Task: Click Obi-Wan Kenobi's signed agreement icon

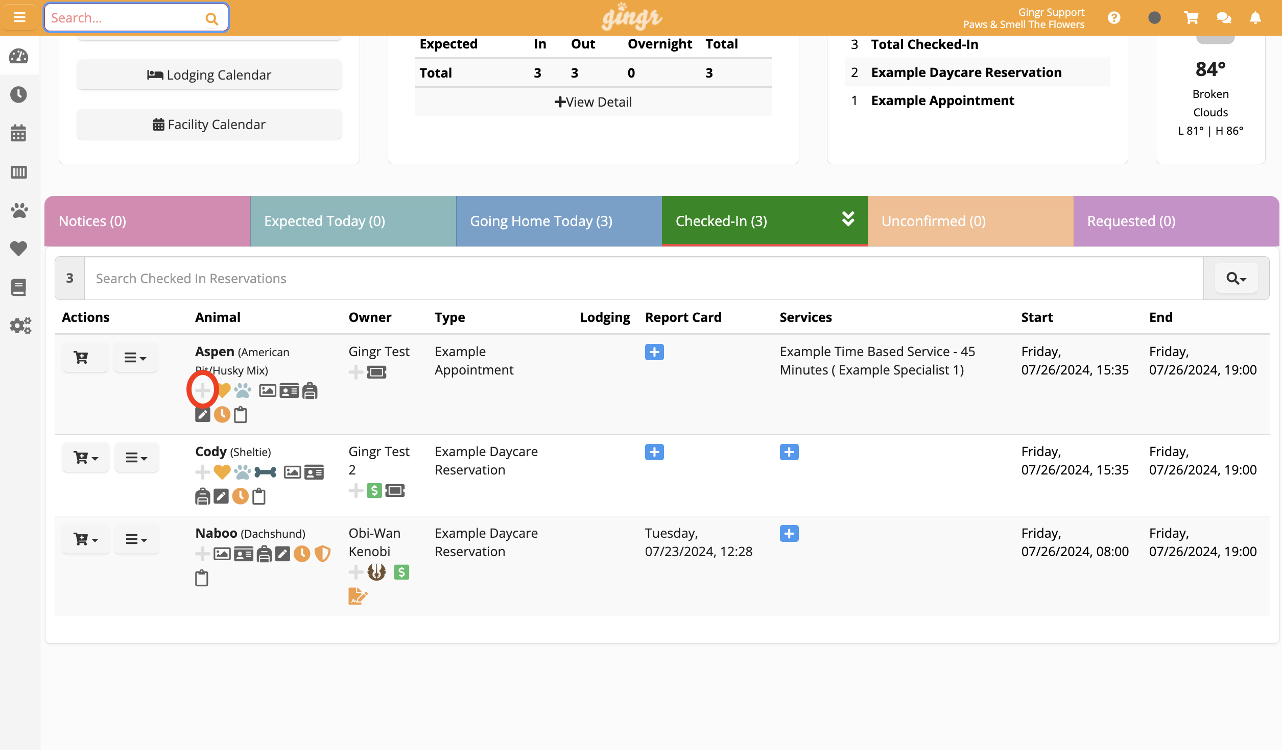Action: [x=358, y=596]
